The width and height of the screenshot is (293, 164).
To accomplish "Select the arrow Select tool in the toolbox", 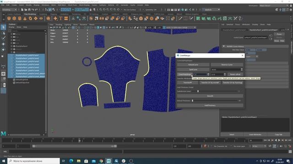I will (3, 27).
